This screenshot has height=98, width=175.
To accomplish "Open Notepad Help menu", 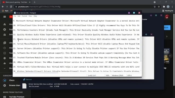I will pos(35,16).
